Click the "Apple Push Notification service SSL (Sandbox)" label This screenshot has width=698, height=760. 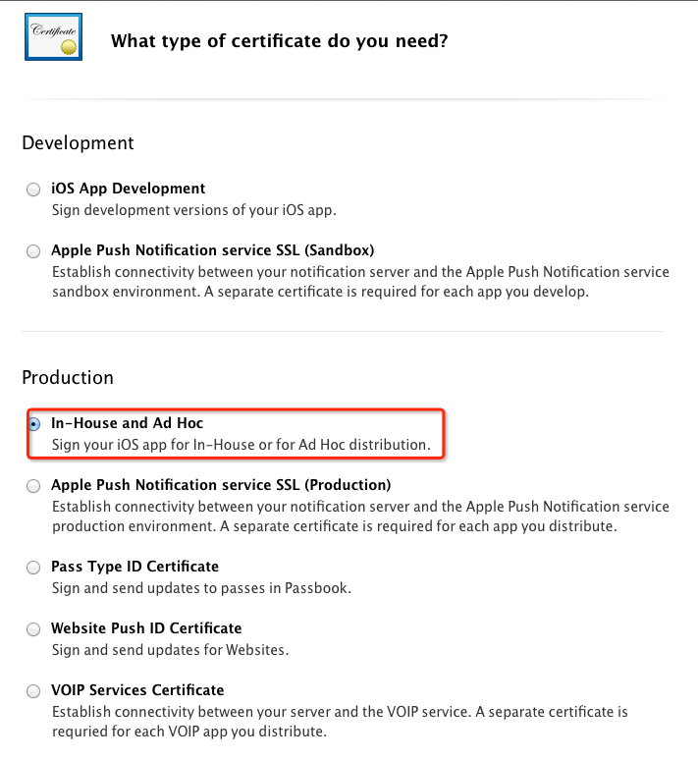pyautogui.click(x=212, y=250)
